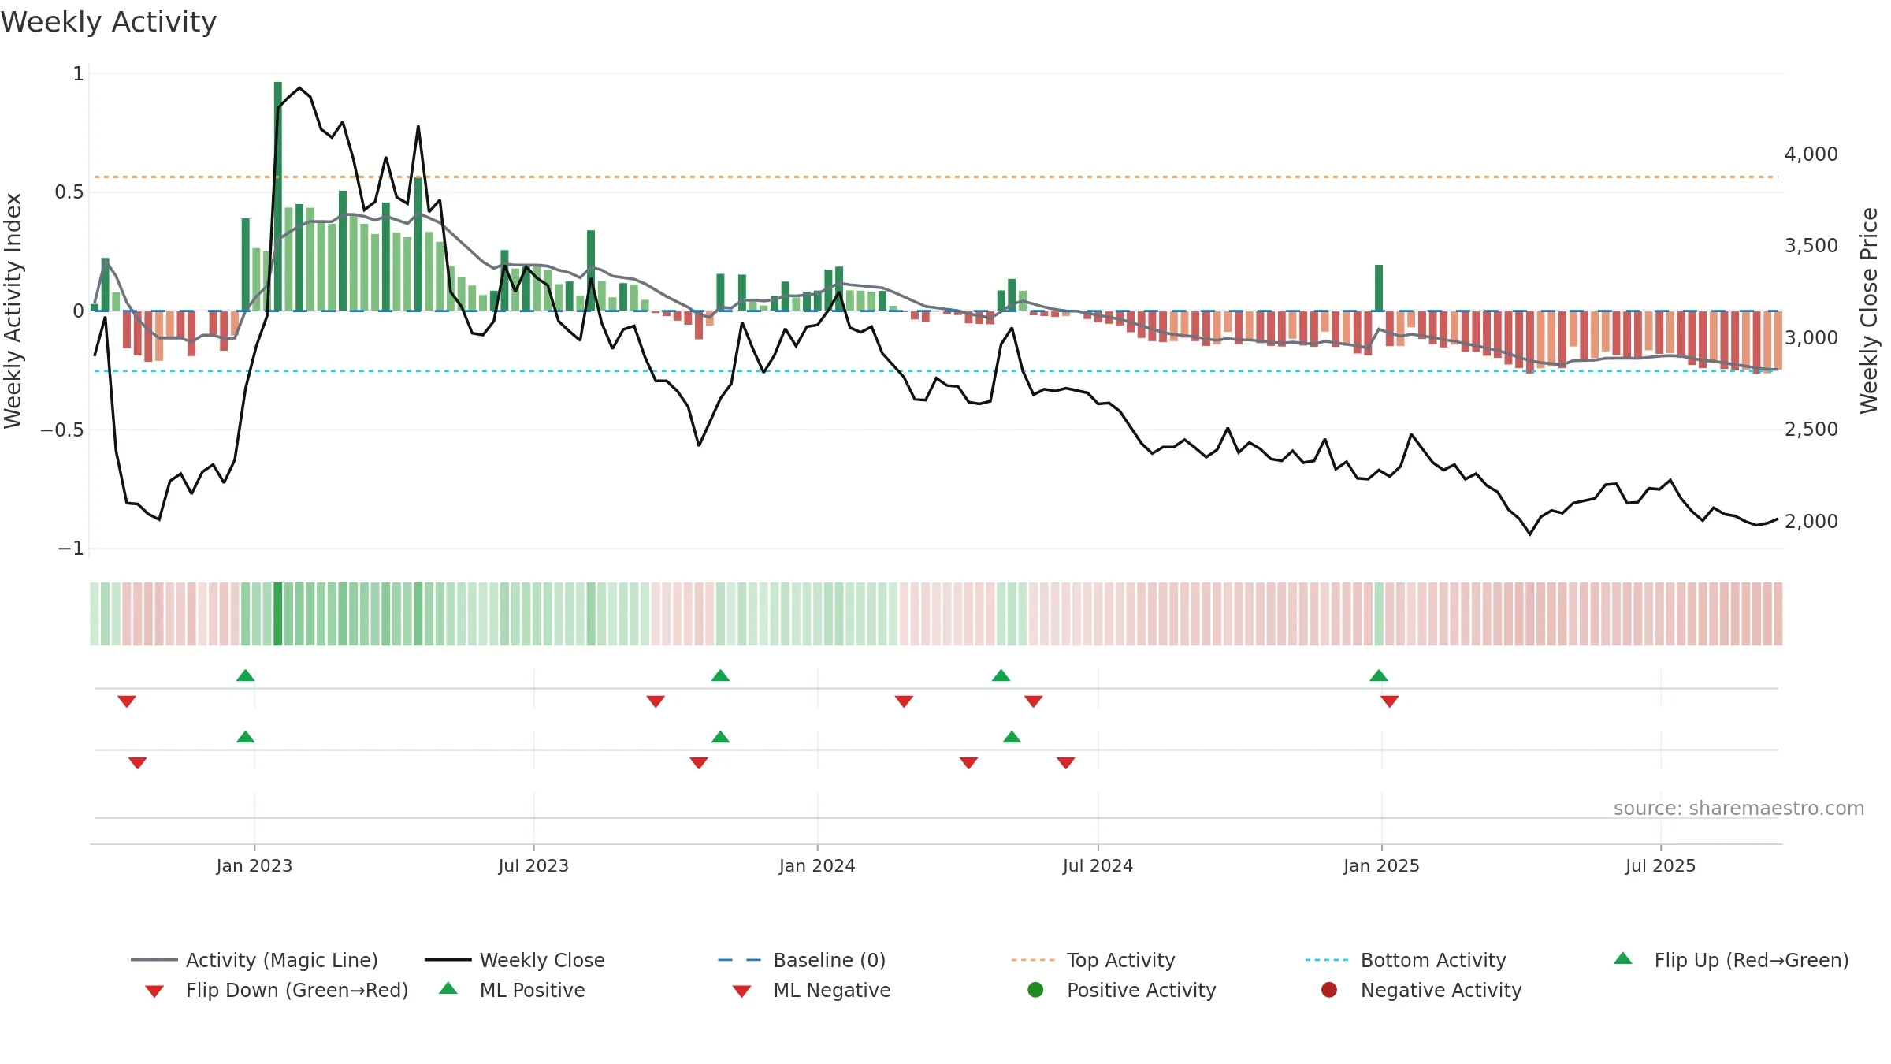Click Positive Activity green circle icon

pyautogui.click(x=1036, y=990)
